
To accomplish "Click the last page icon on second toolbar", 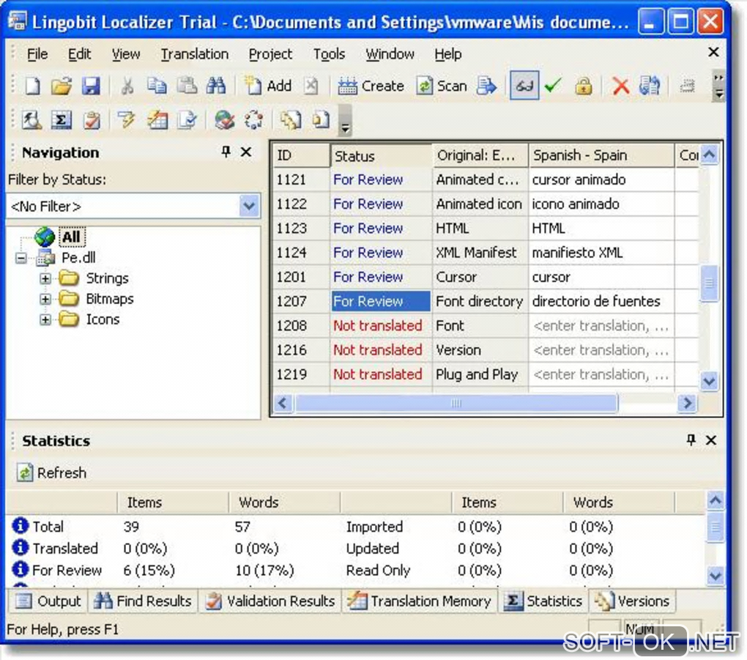I will (x=321, y=120).
